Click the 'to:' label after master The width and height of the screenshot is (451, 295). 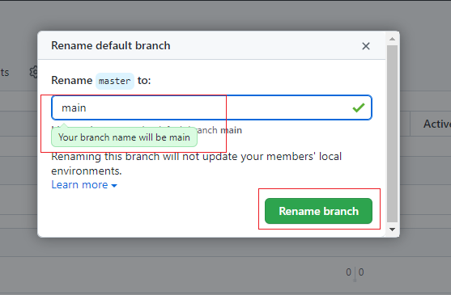144,80
